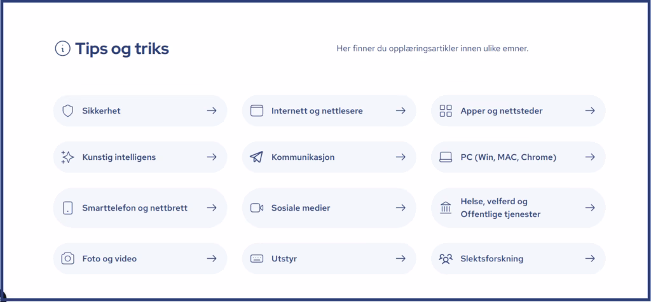Click the info icon next to Tips og triks
Screen dimensions: 651x302
coord(62,49)
